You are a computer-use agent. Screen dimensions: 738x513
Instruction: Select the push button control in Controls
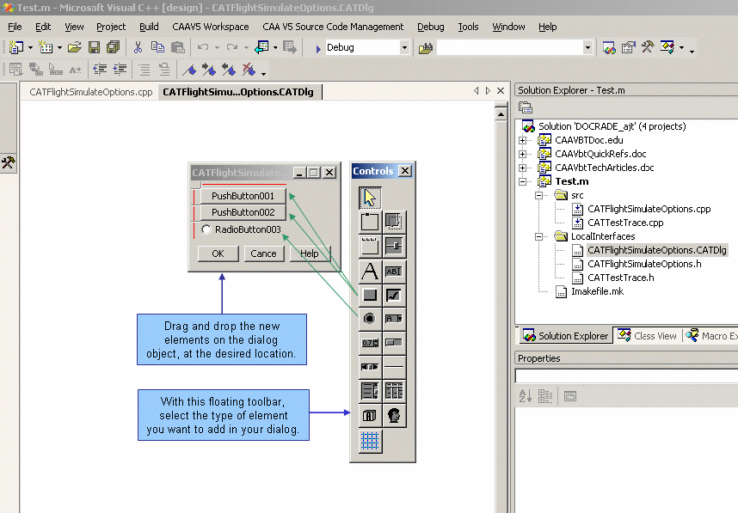pos(370,295)
